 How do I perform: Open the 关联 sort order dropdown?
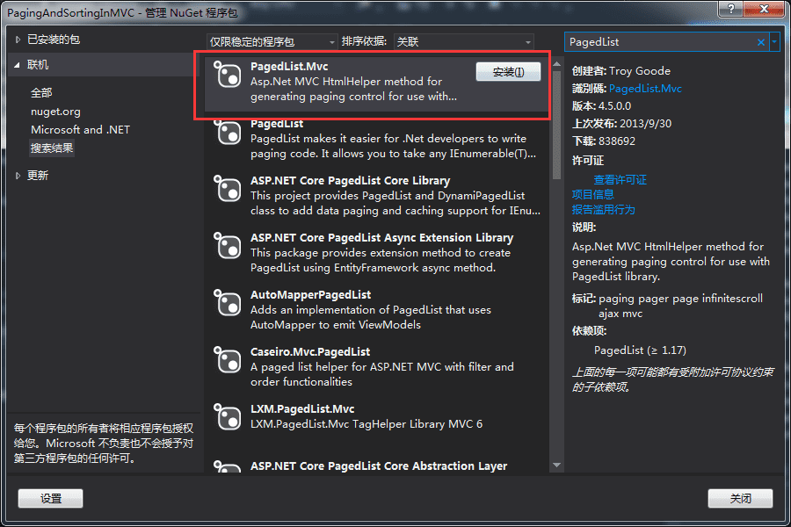(x=527, y=40)
